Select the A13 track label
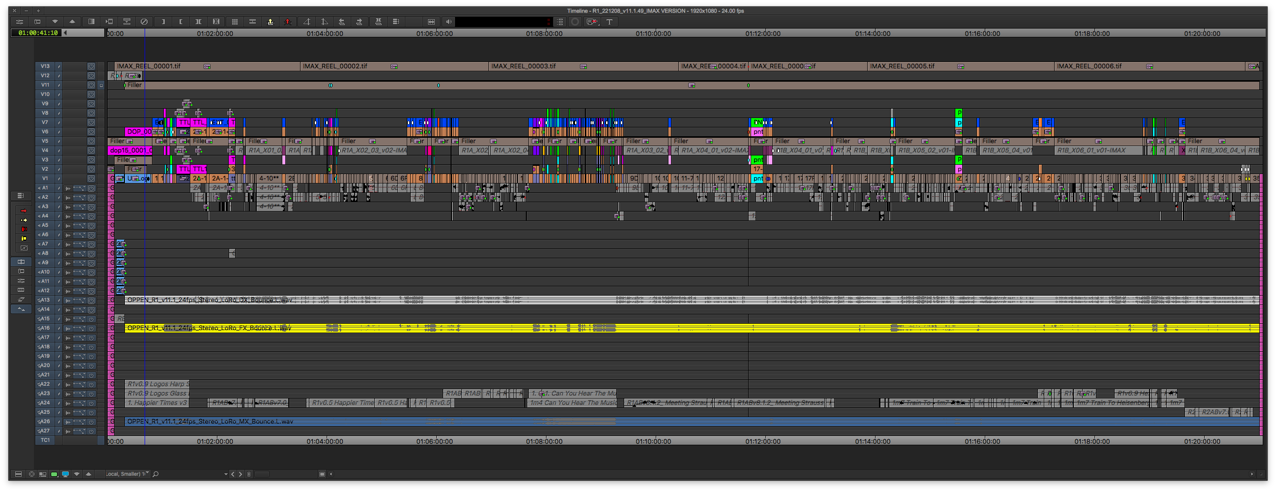Screen dimensions: 1276x491 pos(45,300)
